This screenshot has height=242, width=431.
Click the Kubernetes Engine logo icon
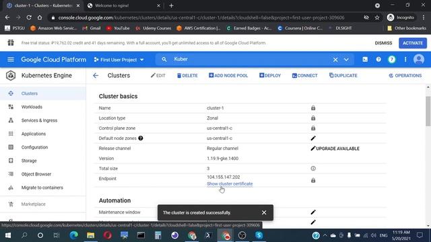(11, 75)
